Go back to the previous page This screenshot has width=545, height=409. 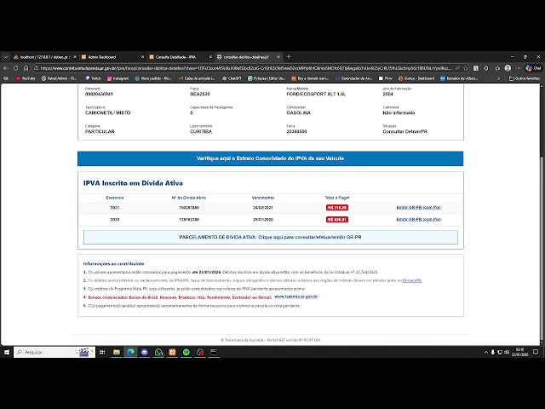[x=6, y=68]
